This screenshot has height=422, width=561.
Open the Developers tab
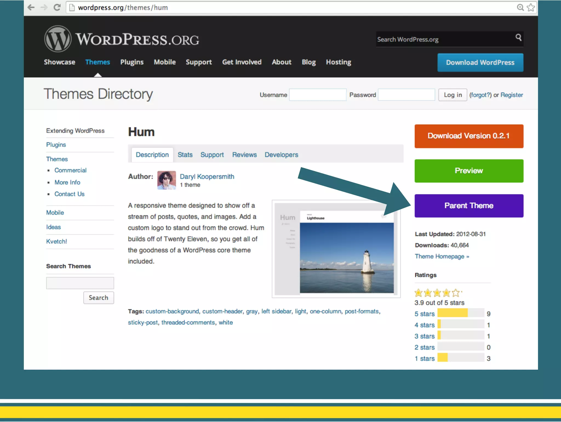coord(281,155)
